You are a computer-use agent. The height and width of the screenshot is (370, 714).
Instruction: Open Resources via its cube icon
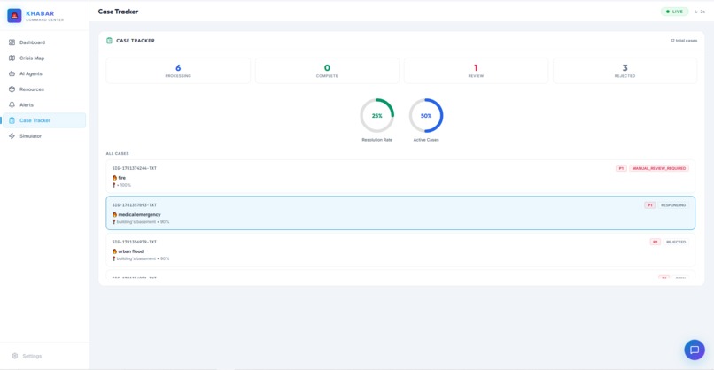click(x=12, y=89)
